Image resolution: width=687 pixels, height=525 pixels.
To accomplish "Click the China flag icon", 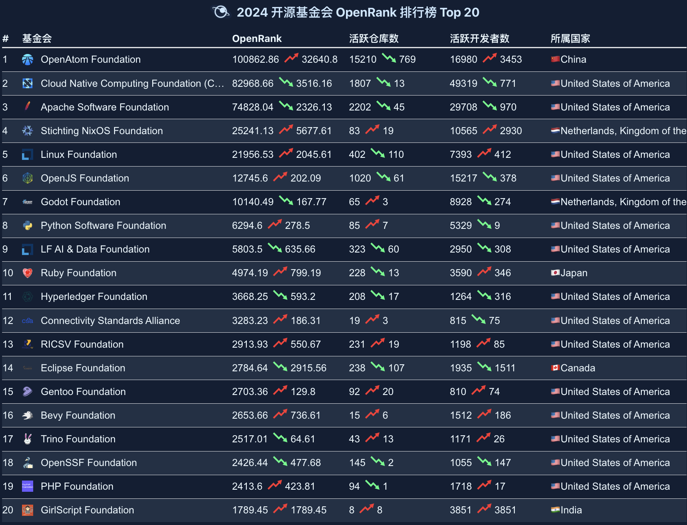I will tap(555, 59).
